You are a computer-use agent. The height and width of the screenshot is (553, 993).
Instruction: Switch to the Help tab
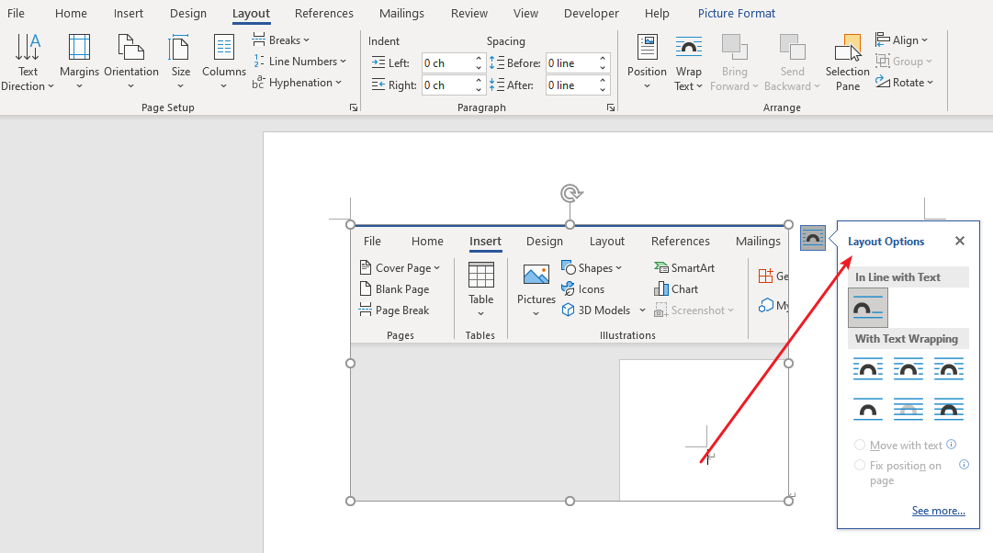tap(657, 13)
